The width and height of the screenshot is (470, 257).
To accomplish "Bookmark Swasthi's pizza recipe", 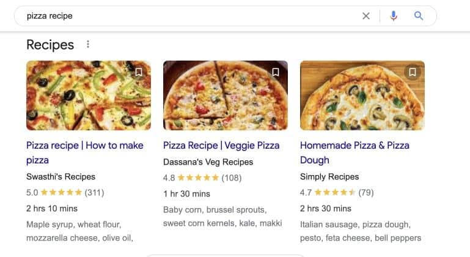I will click(x=139, y=72).
